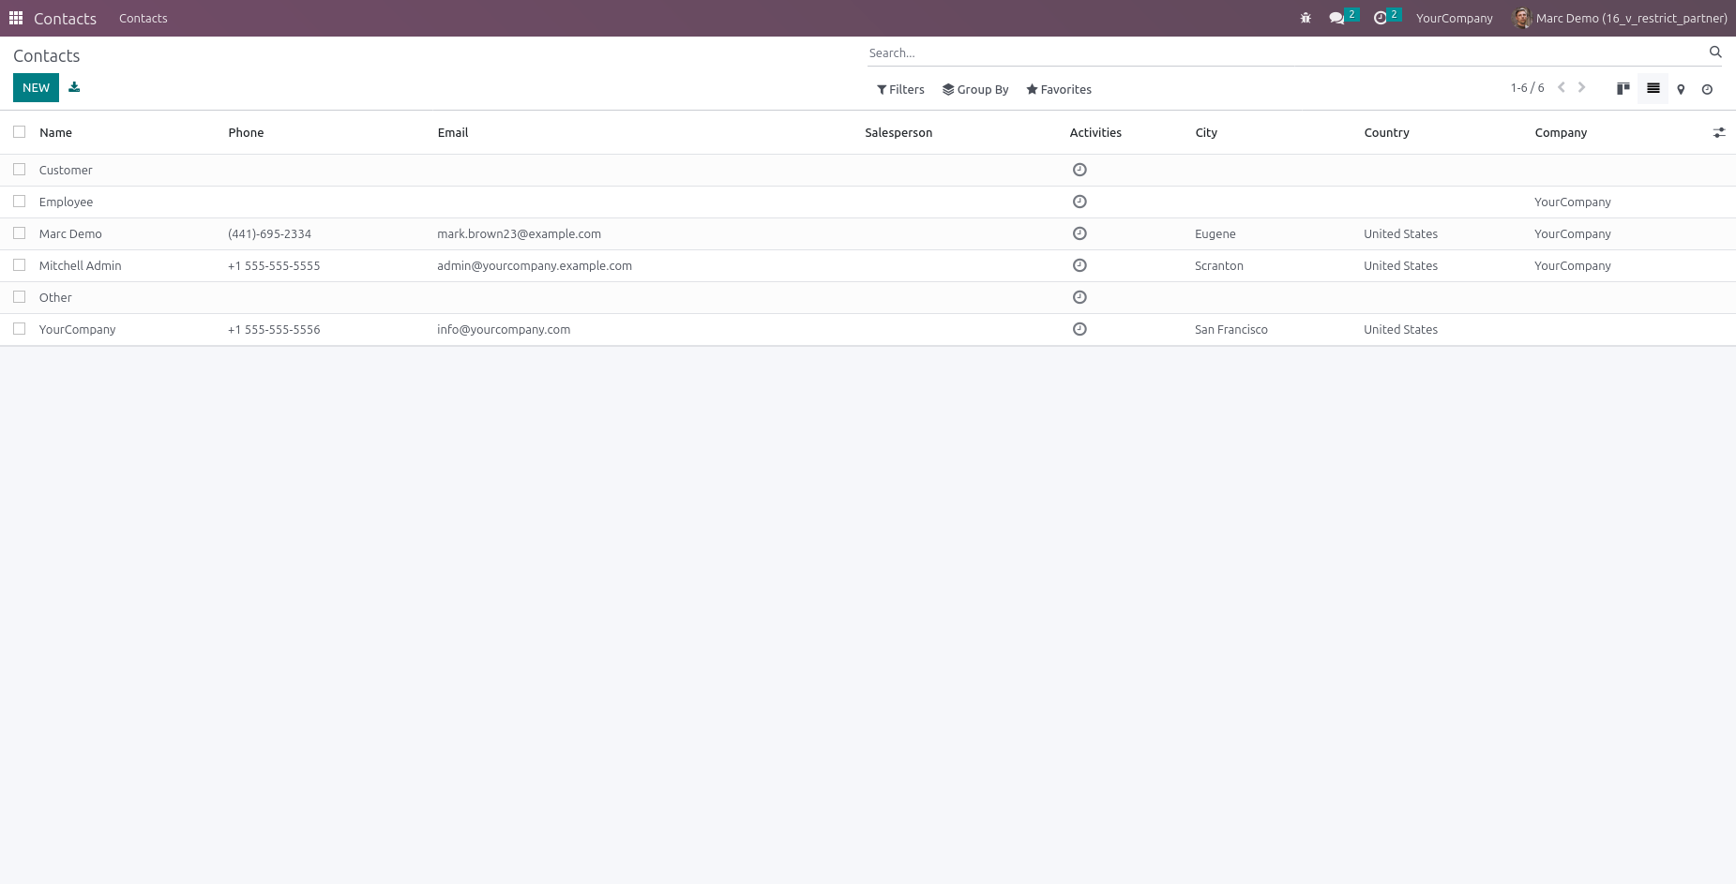Click email mark.brown23@example.com

pos(519,233)
